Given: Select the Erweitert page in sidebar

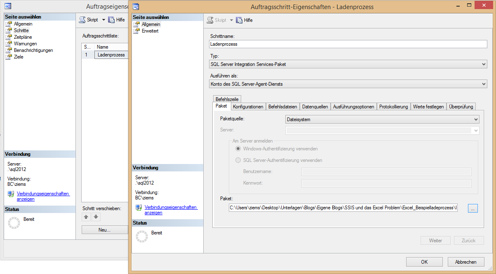Looking at the screenshot, I should point(150,31).
